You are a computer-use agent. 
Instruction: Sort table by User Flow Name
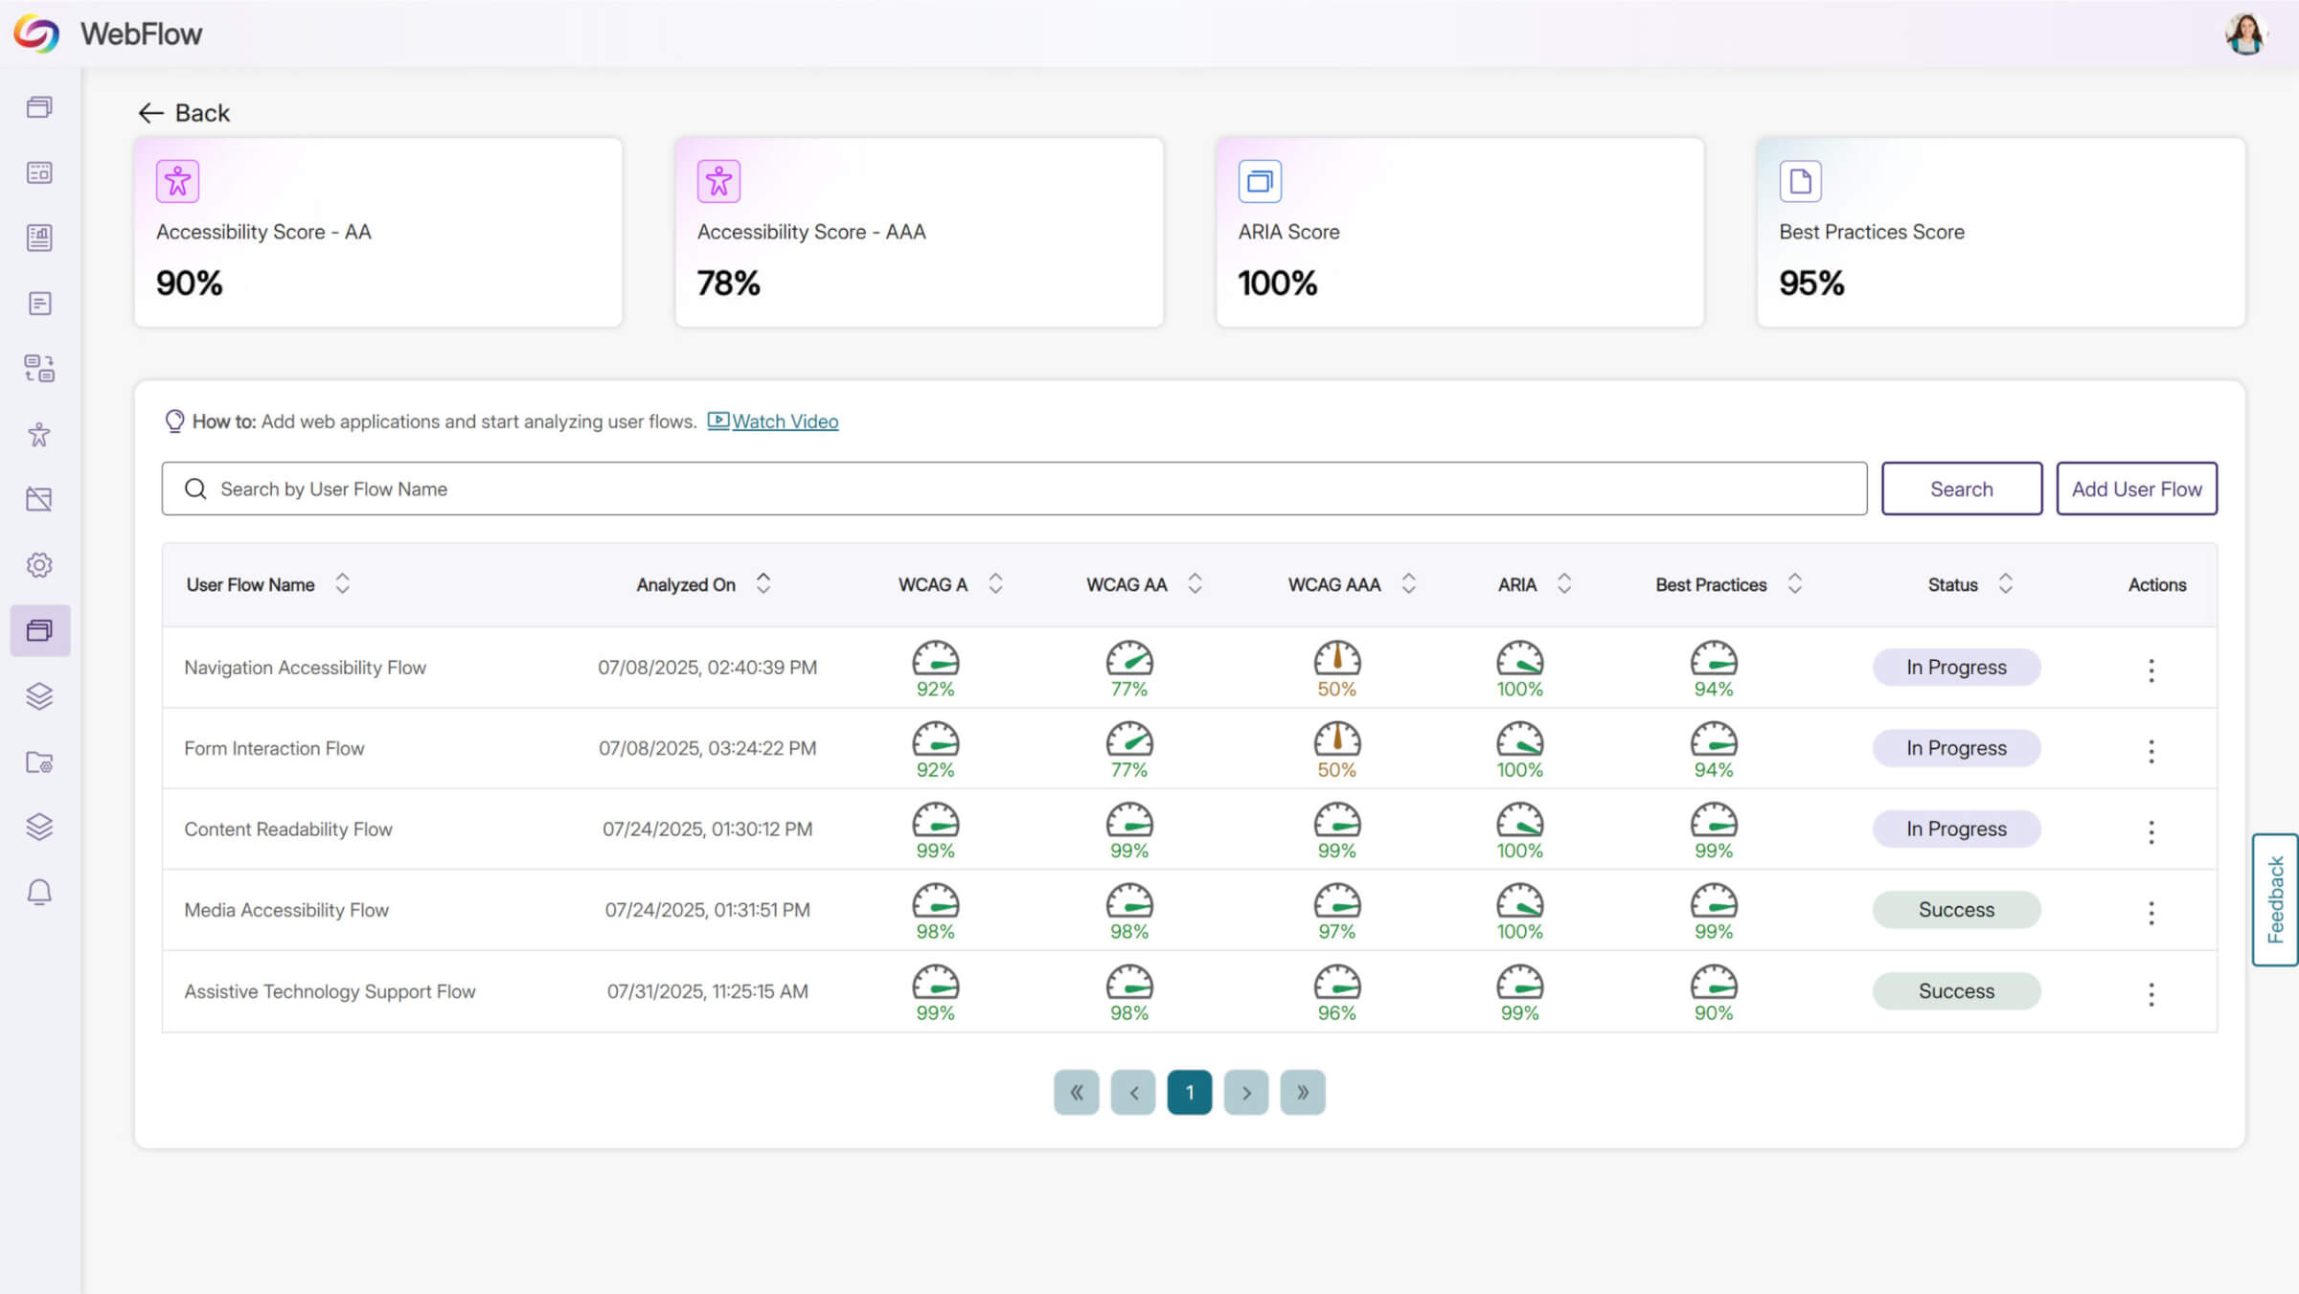[x=342, y=584]
